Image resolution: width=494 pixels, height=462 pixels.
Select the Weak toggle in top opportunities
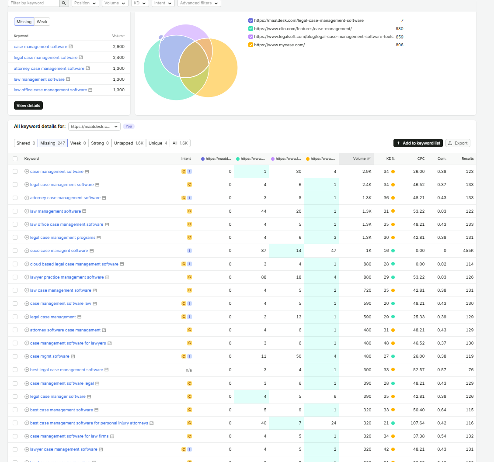pos(42,22)
